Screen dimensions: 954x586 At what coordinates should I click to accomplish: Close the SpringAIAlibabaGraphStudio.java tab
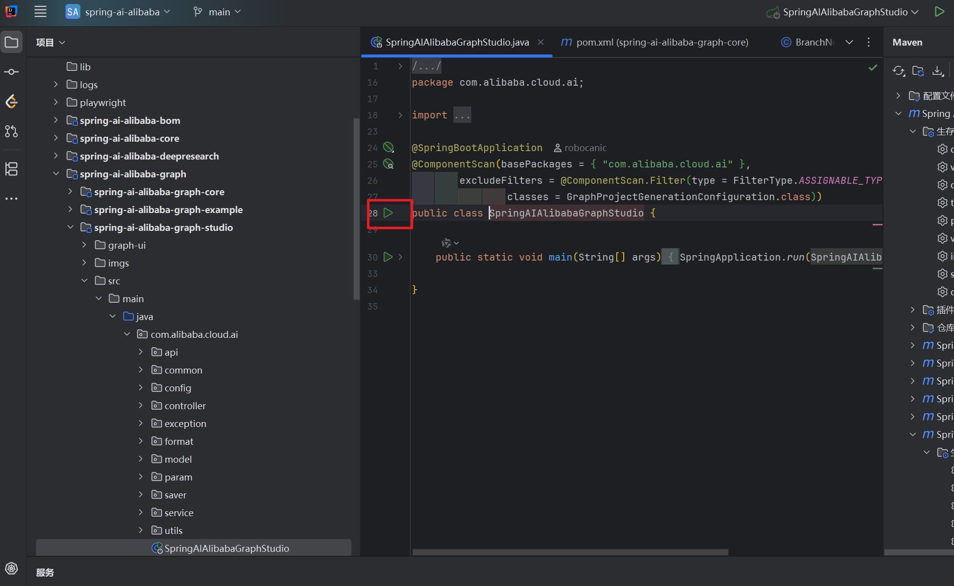pyautogui.click(x=541, y=43)
